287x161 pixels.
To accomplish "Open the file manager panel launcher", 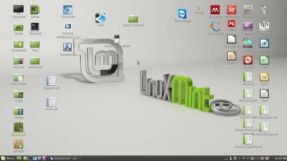I will tap(26, 158).
